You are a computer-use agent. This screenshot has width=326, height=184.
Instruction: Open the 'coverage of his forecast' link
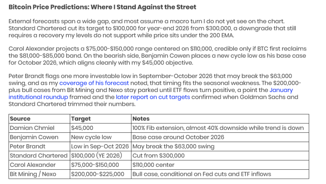(x=94, y=83)
